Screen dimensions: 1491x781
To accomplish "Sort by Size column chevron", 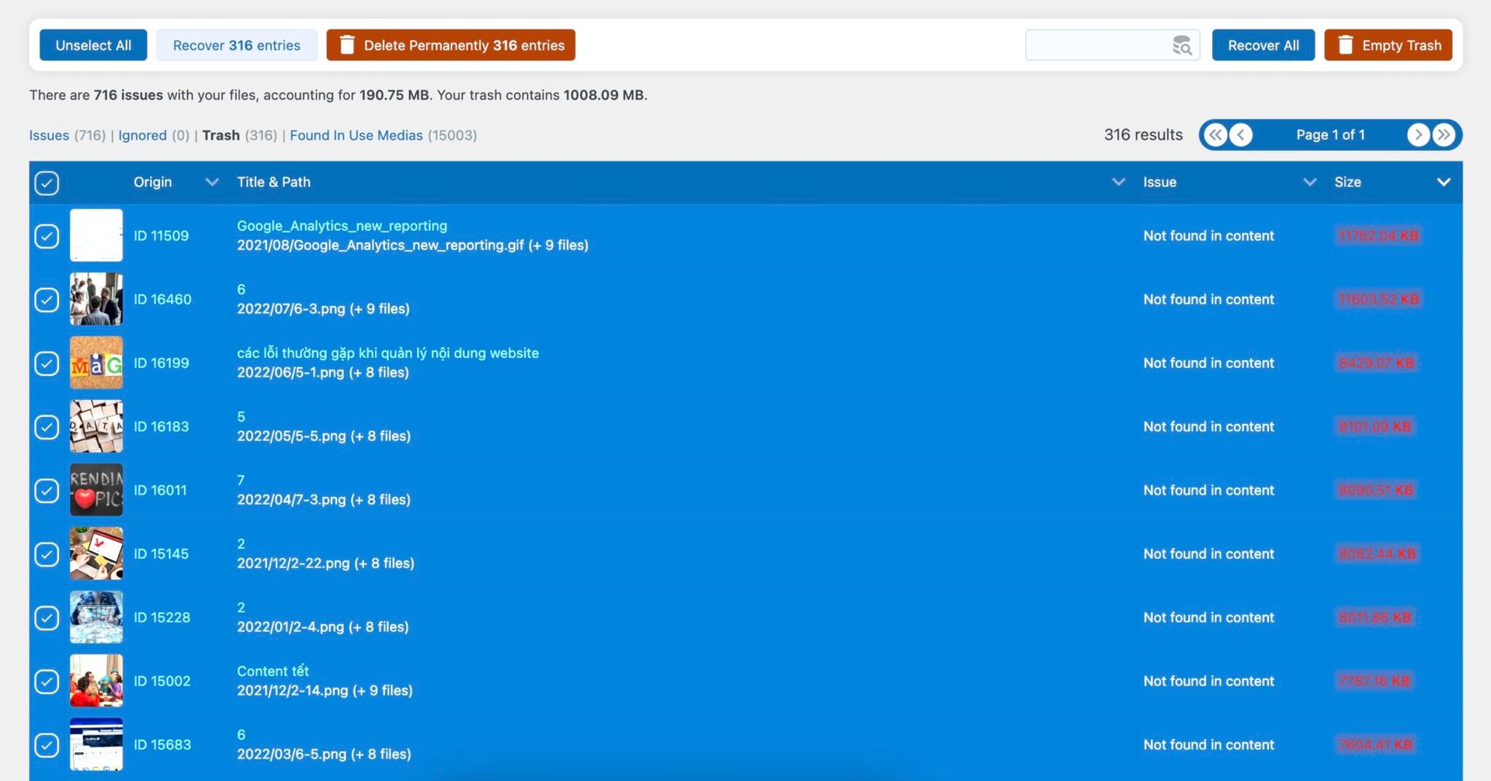I will (x=1443, y=182).
